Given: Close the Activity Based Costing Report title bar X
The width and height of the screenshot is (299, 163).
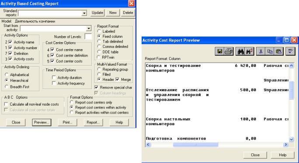Looking at the screenshot, I should point(132,3).
